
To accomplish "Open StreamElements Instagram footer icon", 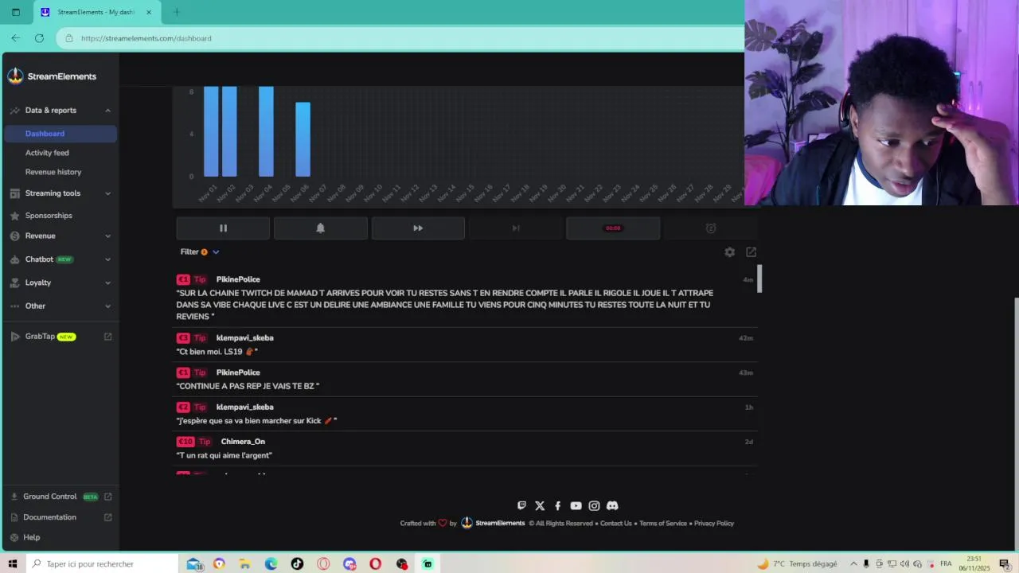I will pos(594,505).
